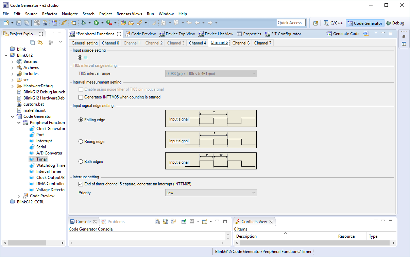This screenshot has height=257, width=410.
Task: Toggle Link with Editor in Project Explorer
Action: point(40,42)
